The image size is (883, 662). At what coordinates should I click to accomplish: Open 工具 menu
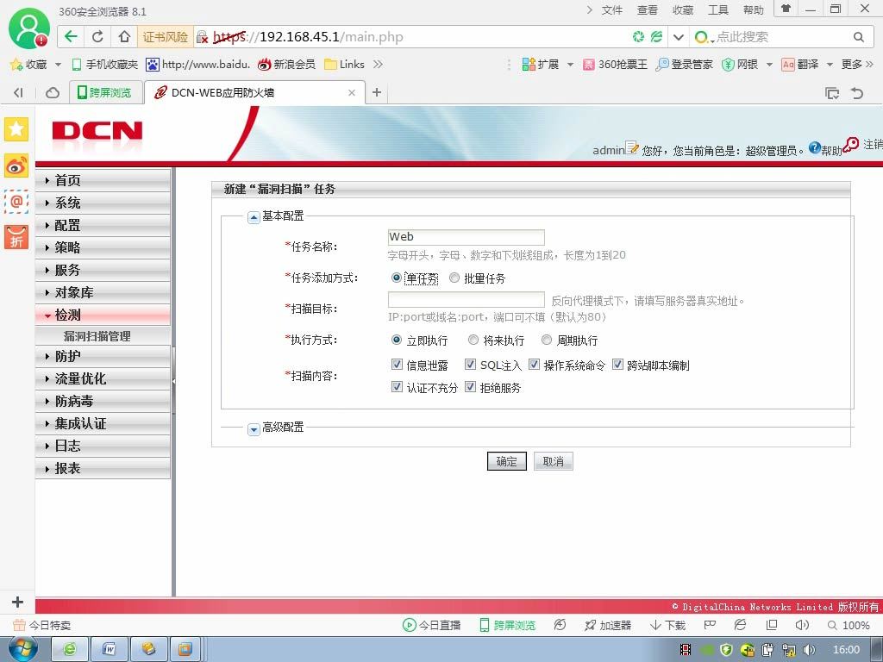(x=718, y=10)
